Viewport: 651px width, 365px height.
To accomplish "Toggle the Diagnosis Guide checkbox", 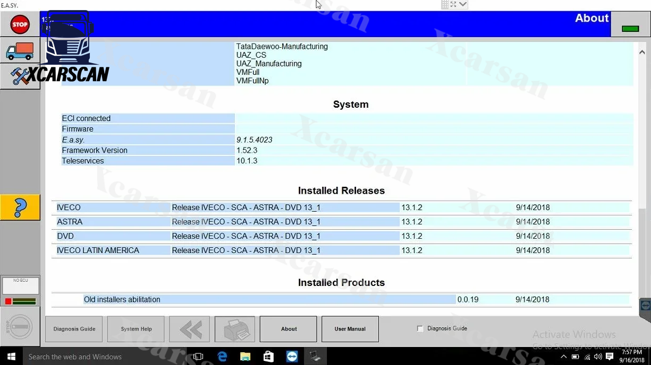I will 420,329.
